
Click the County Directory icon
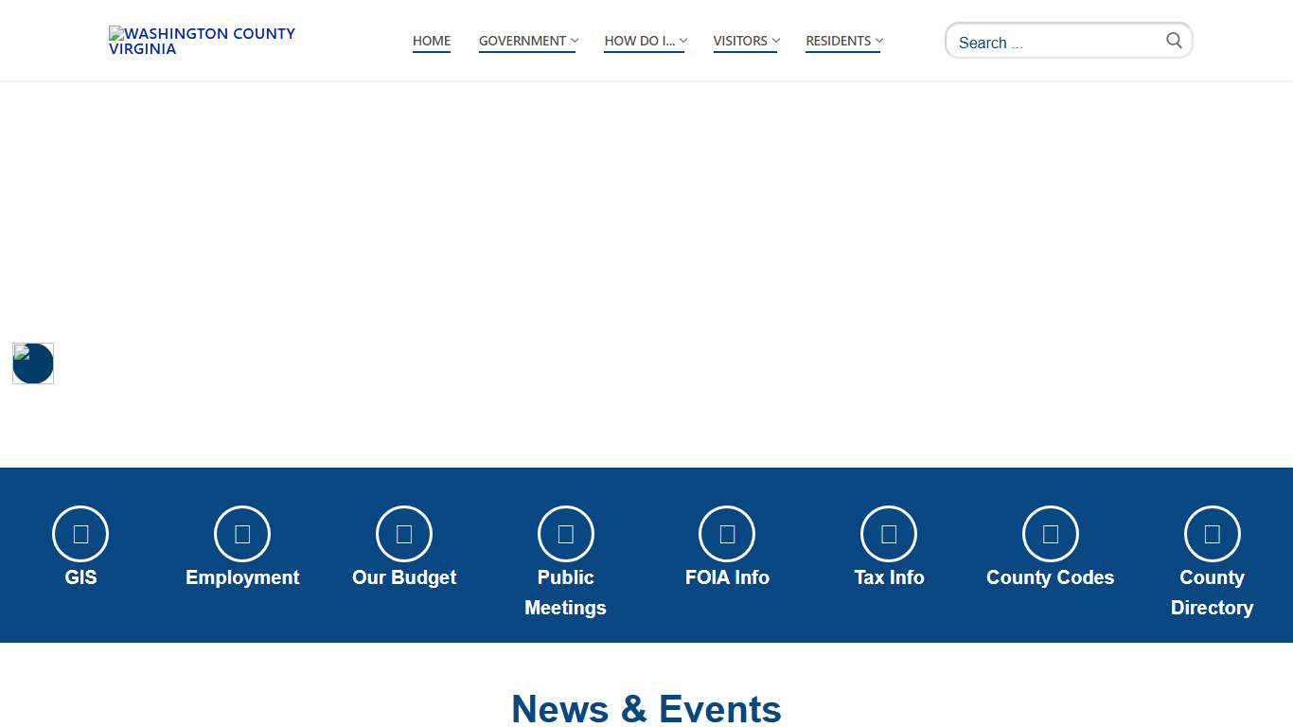click(1213, 533)
